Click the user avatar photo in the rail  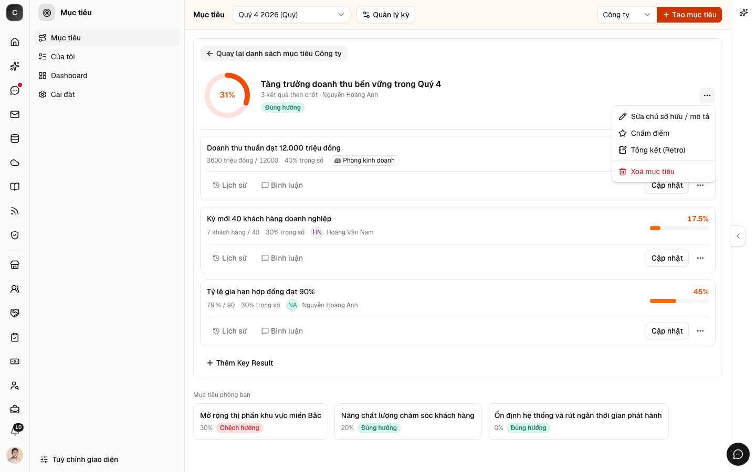(x=15, y=455)
